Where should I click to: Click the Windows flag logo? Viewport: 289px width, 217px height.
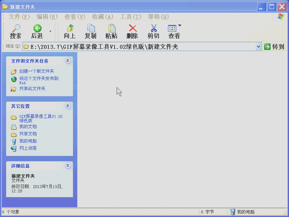(281, 17)
